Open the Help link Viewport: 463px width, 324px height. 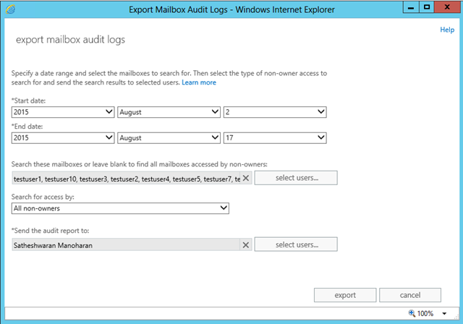coord(447,30)
